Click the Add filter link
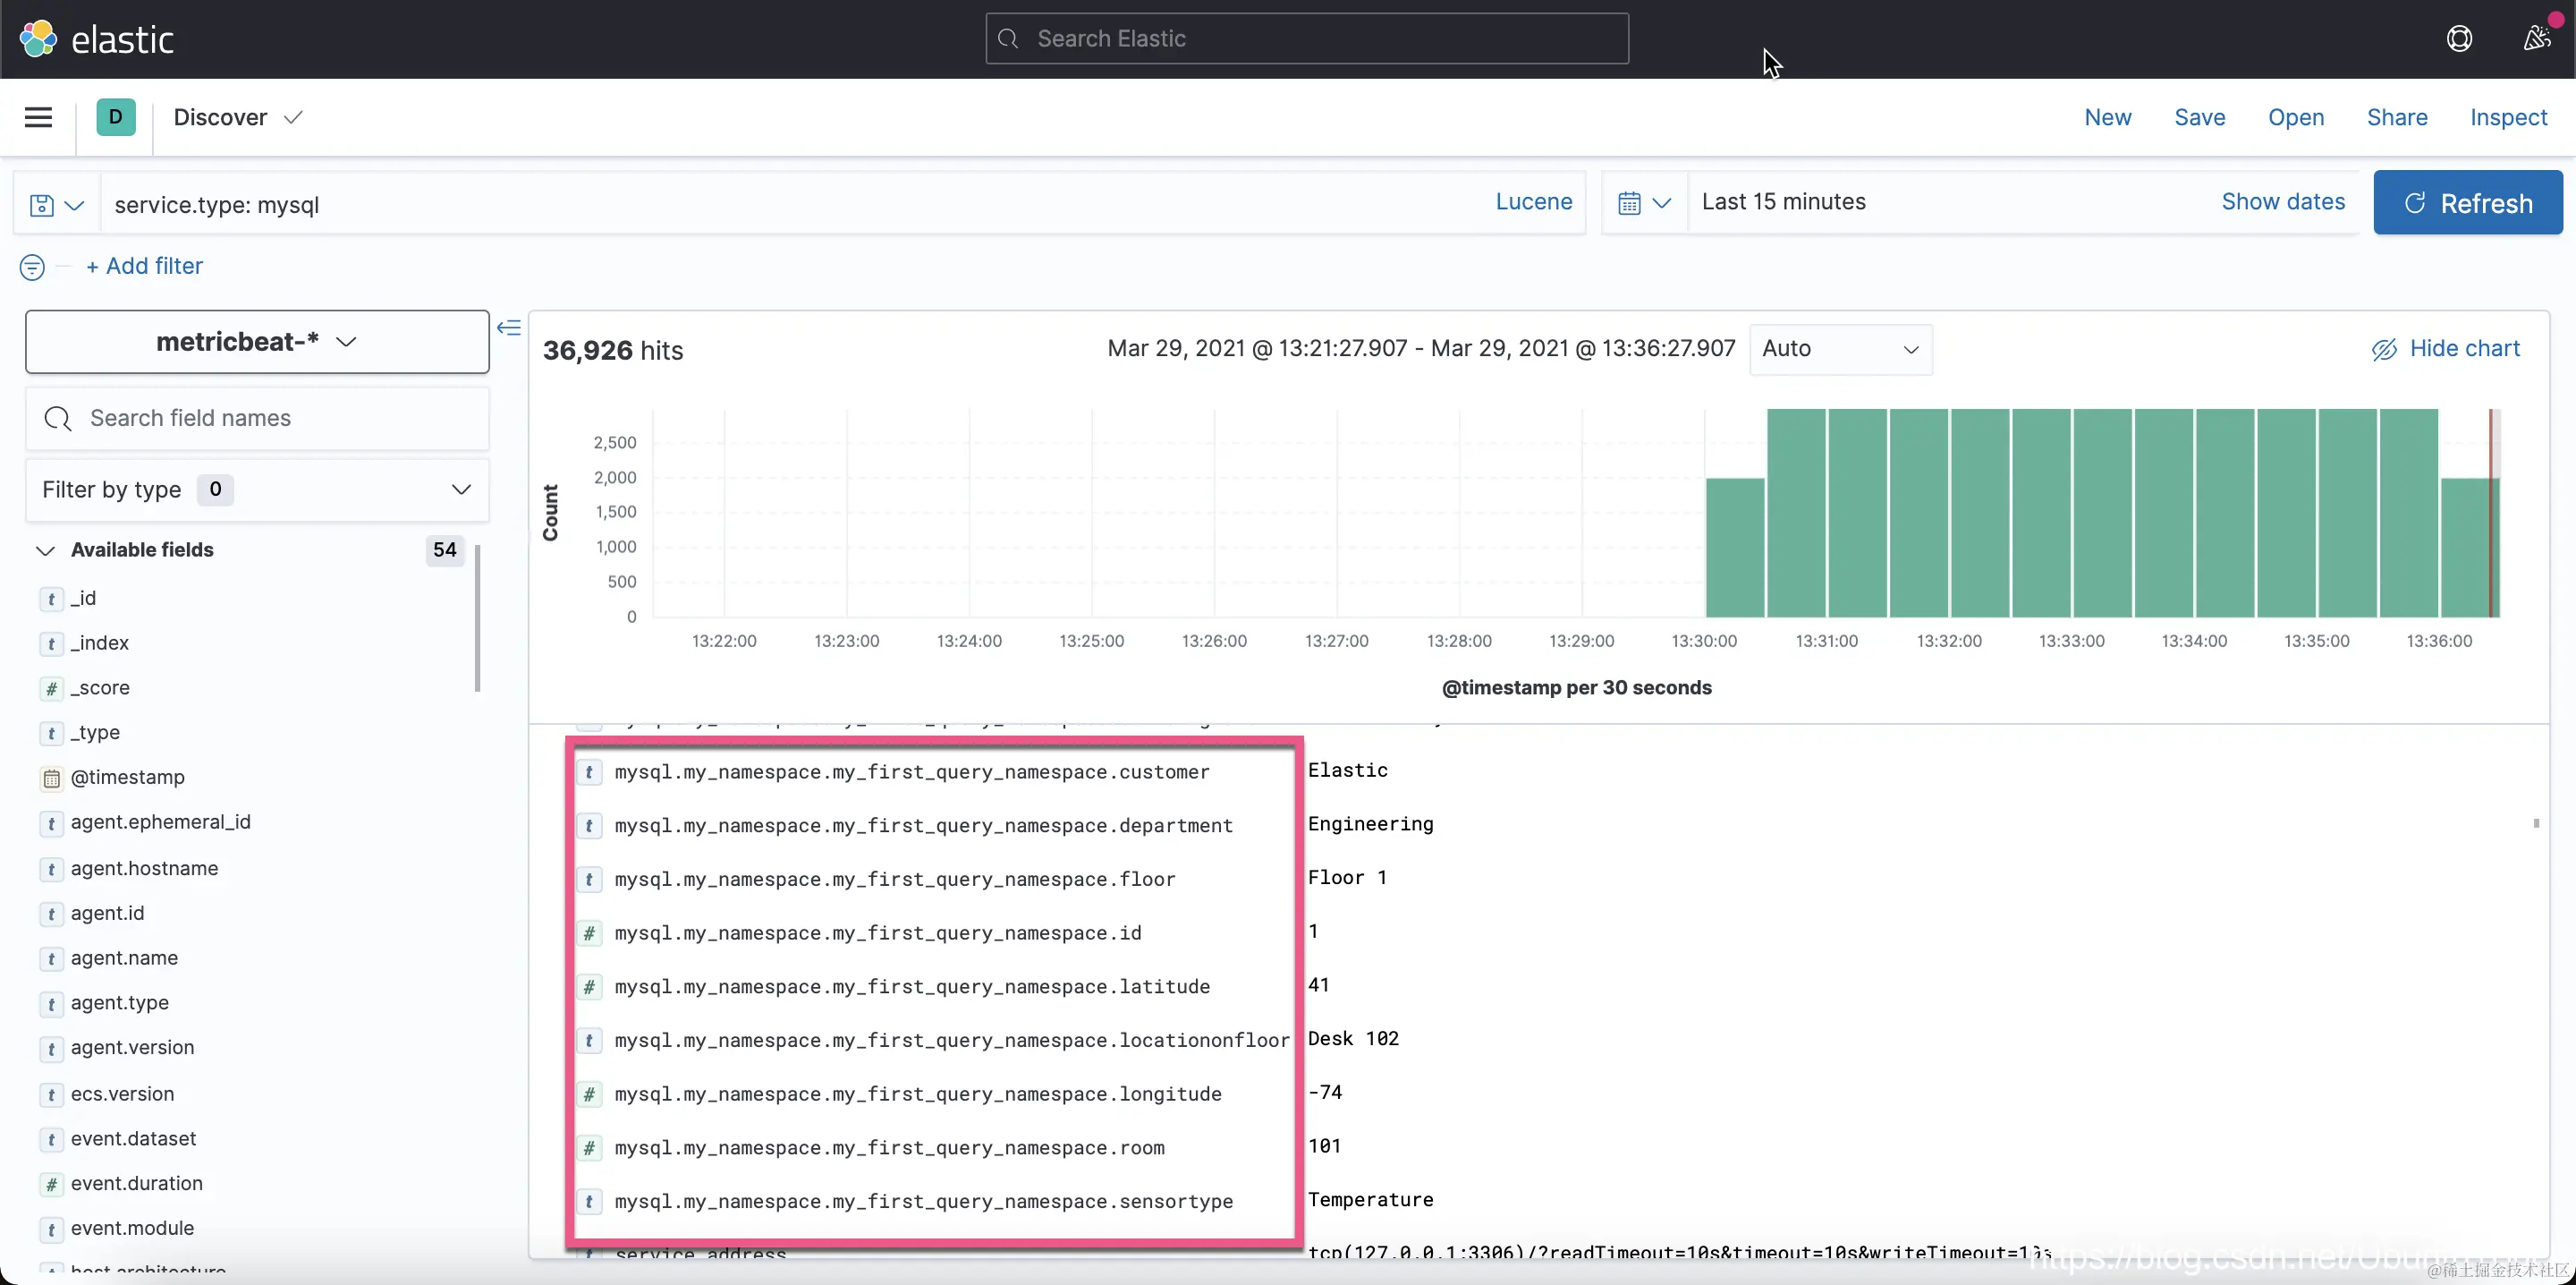This screenshot has width=2576, height=1285. pos(145,266)
